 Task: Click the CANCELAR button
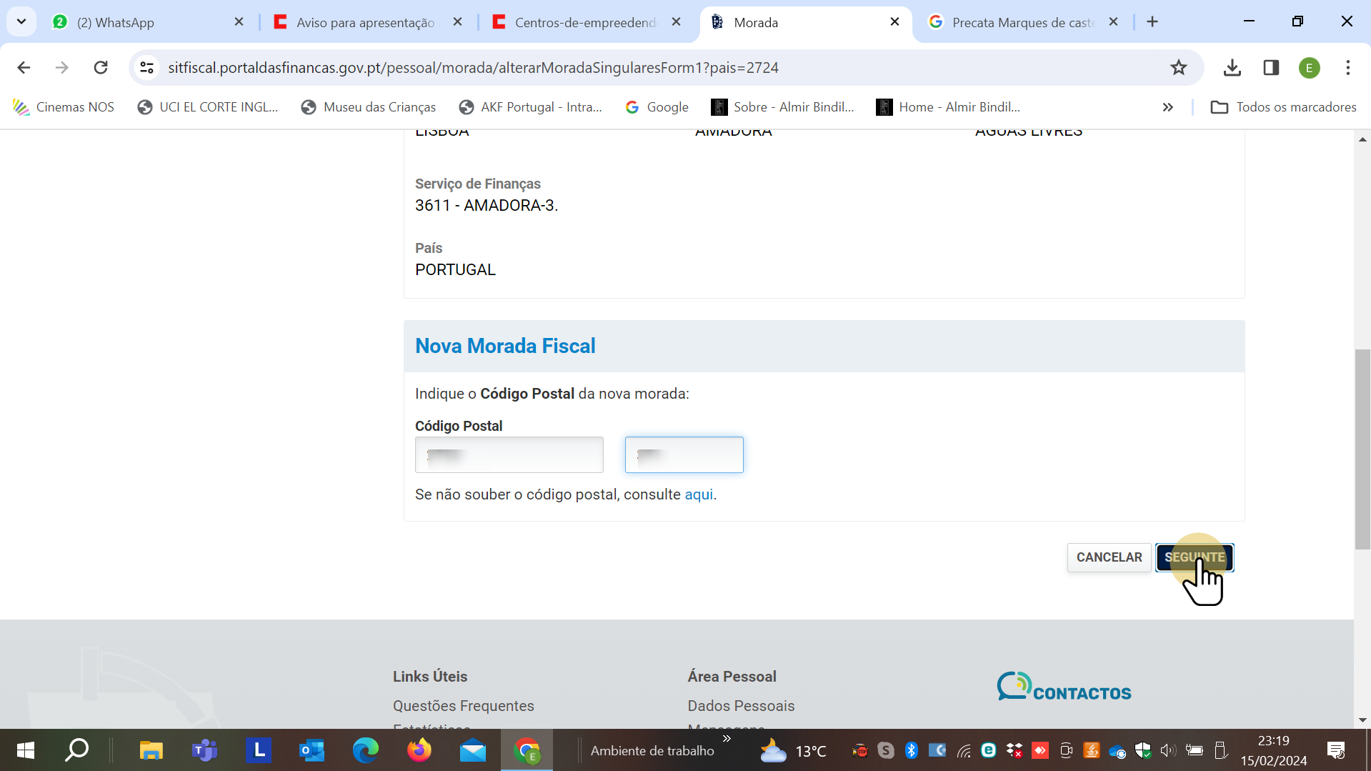click(x=1109, y=557)
